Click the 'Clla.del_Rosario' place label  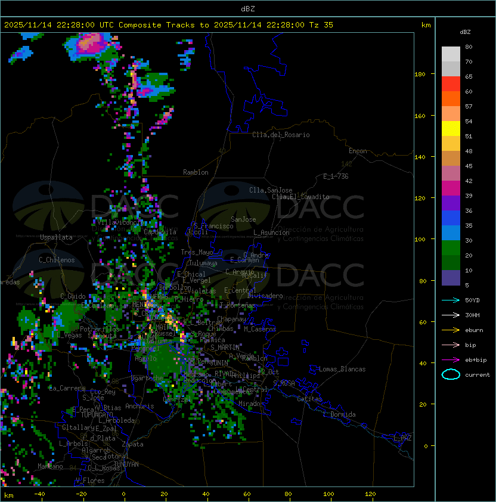pos(281,135)
